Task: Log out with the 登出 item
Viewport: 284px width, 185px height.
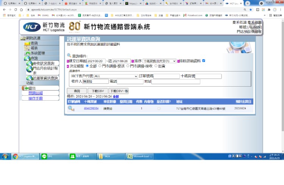Action: point(41,88)
